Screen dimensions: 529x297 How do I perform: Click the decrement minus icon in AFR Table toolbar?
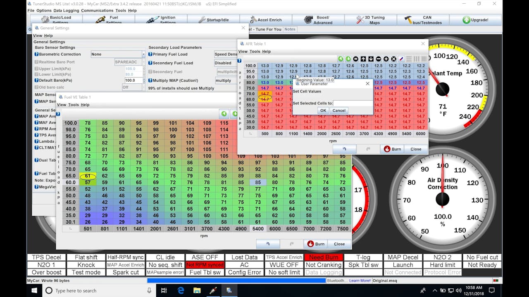379,59
